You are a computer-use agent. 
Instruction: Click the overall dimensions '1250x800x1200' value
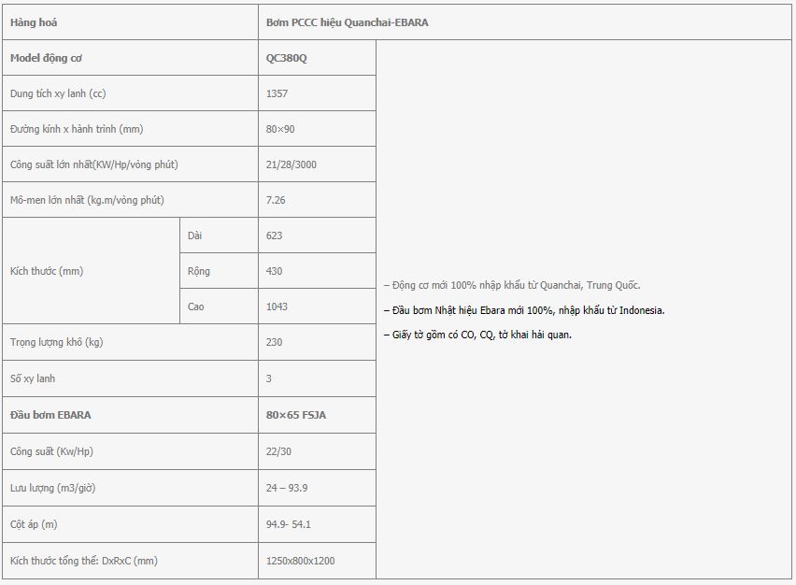point(300,561)
